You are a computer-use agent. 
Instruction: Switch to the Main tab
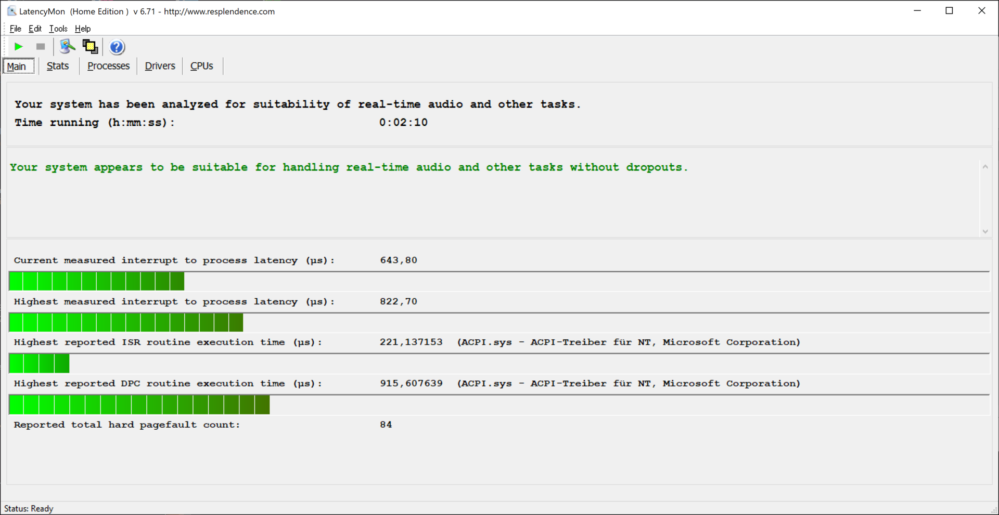[x=17, y=67]
